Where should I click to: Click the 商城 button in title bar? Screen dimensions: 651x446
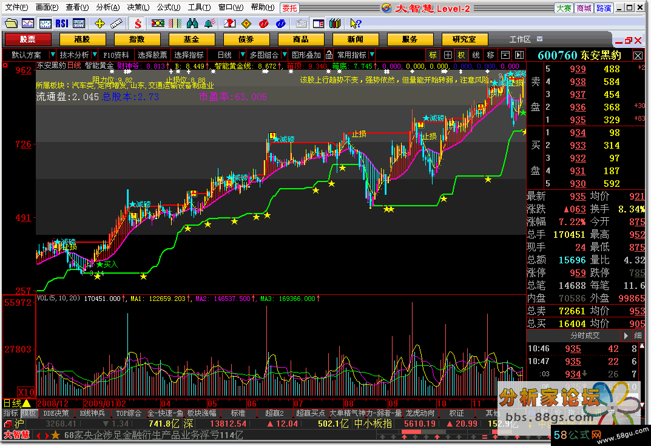(584, 8)
